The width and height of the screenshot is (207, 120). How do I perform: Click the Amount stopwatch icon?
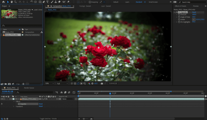pyautogui.click(x=179, y=14)
